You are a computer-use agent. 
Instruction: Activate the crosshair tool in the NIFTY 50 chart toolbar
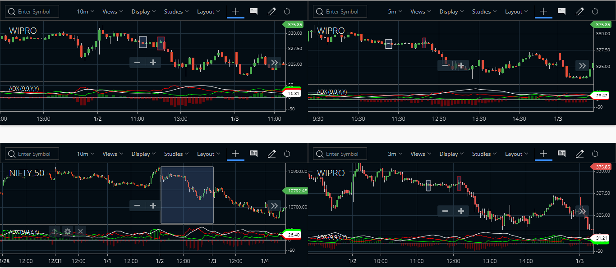click(x=235, y=154)
